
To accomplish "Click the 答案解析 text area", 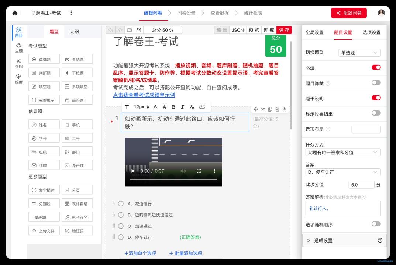I will point(343,208).
